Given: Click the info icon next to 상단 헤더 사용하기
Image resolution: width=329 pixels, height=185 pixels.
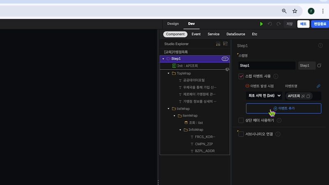Looking at the screenshot, I should tap(279, 120).
